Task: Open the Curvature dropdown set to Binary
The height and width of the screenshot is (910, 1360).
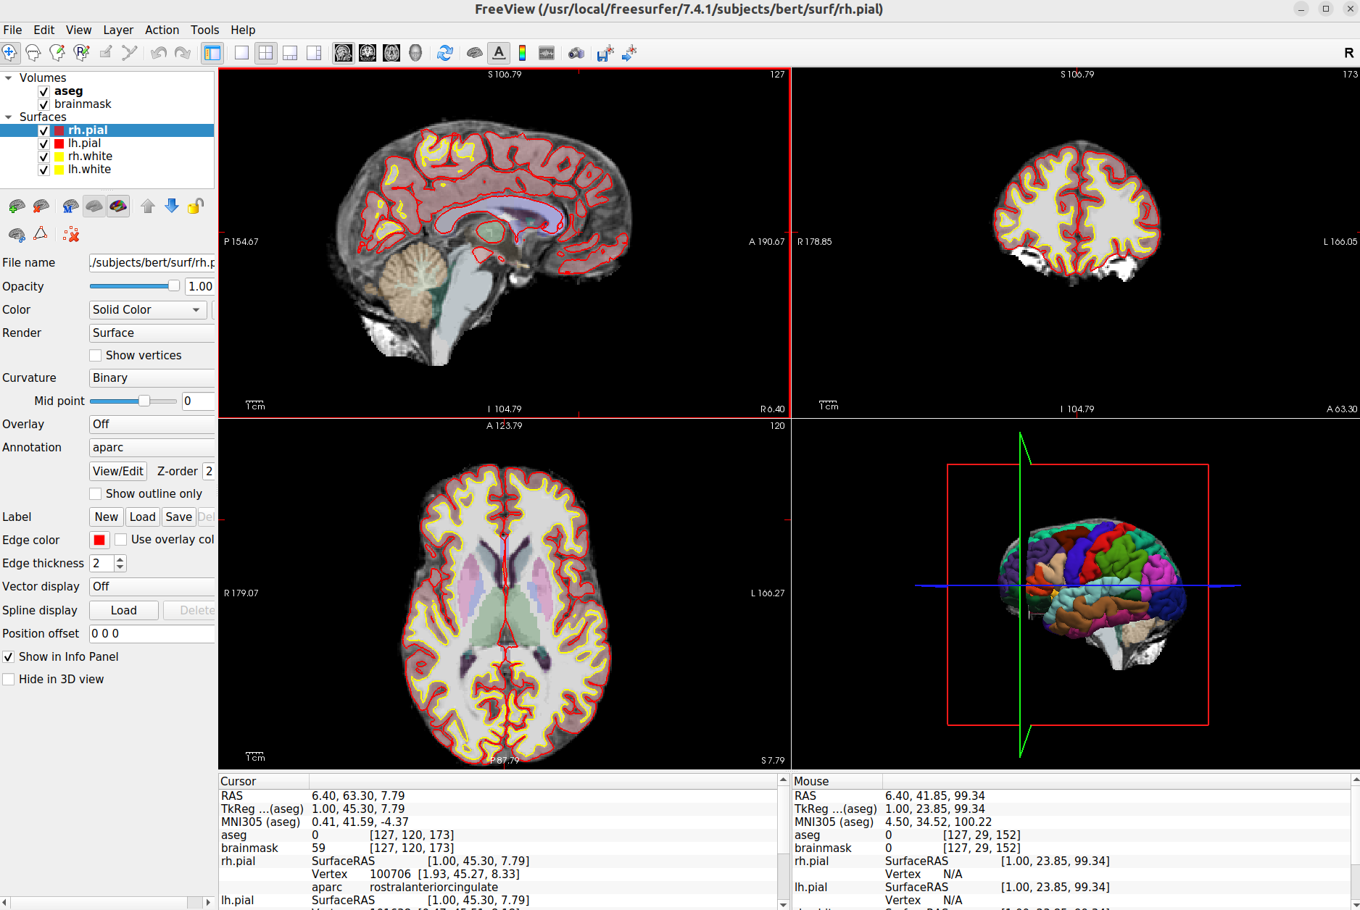Action: [x=152, y=377]
